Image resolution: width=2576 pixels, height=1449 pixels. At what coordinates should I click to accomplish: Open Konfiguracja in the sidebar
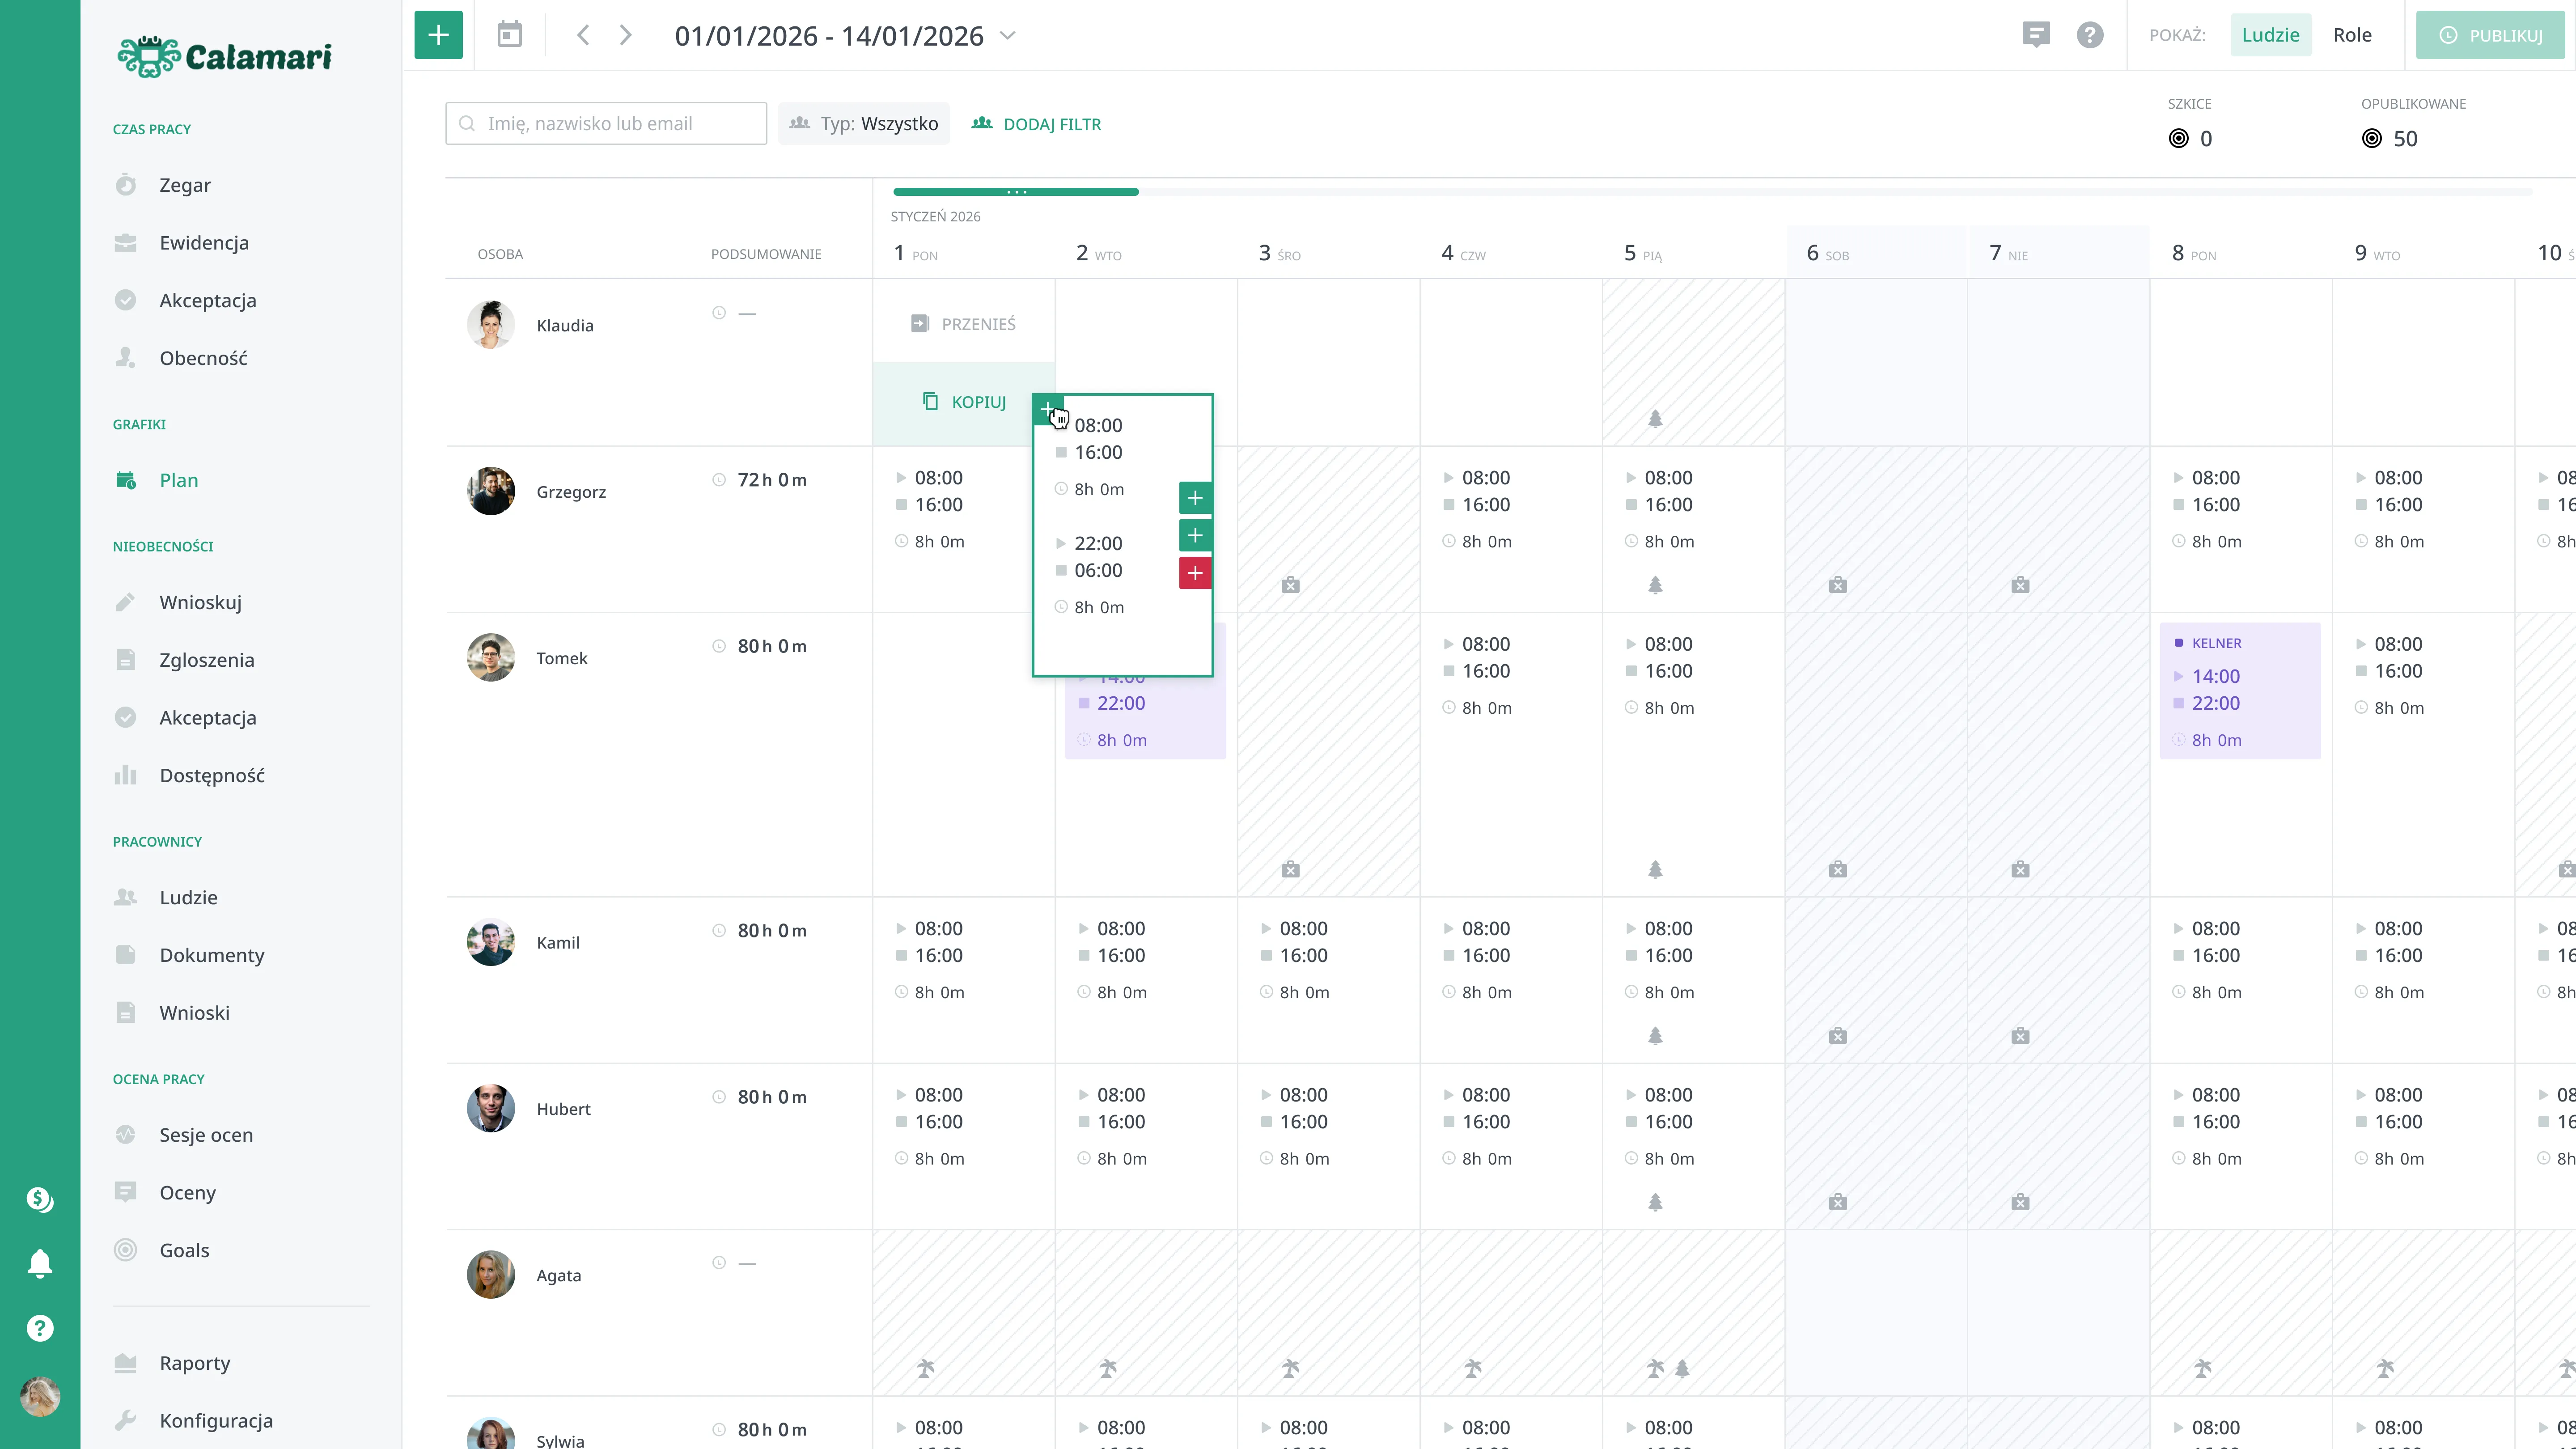(x=216, y=1421)
